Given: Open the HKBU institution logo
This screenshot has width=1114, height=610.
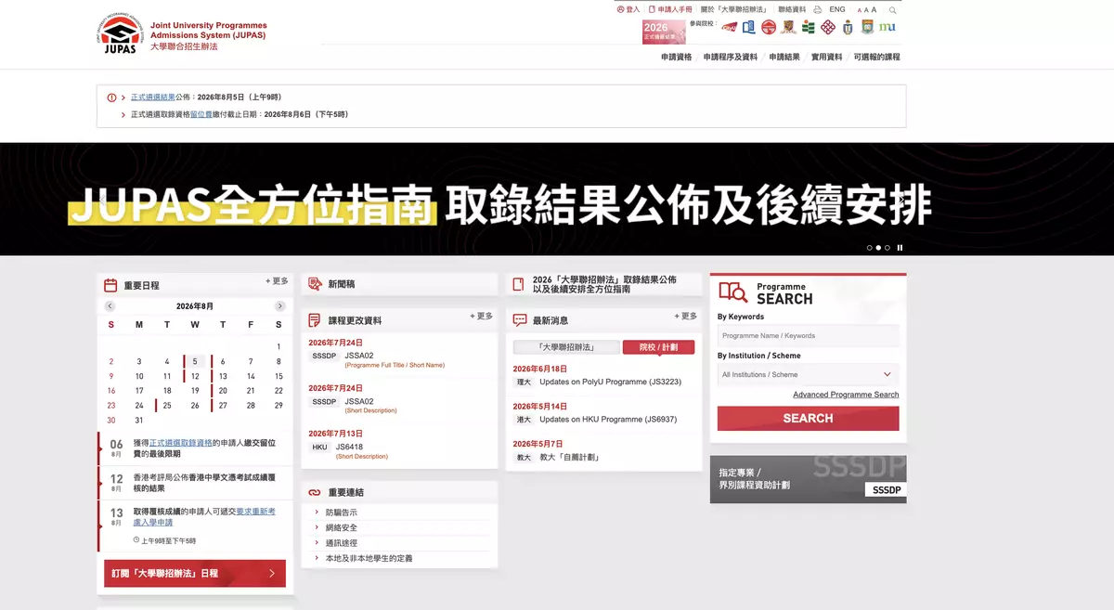Looking at the screenshot, I should pos(749,27).
